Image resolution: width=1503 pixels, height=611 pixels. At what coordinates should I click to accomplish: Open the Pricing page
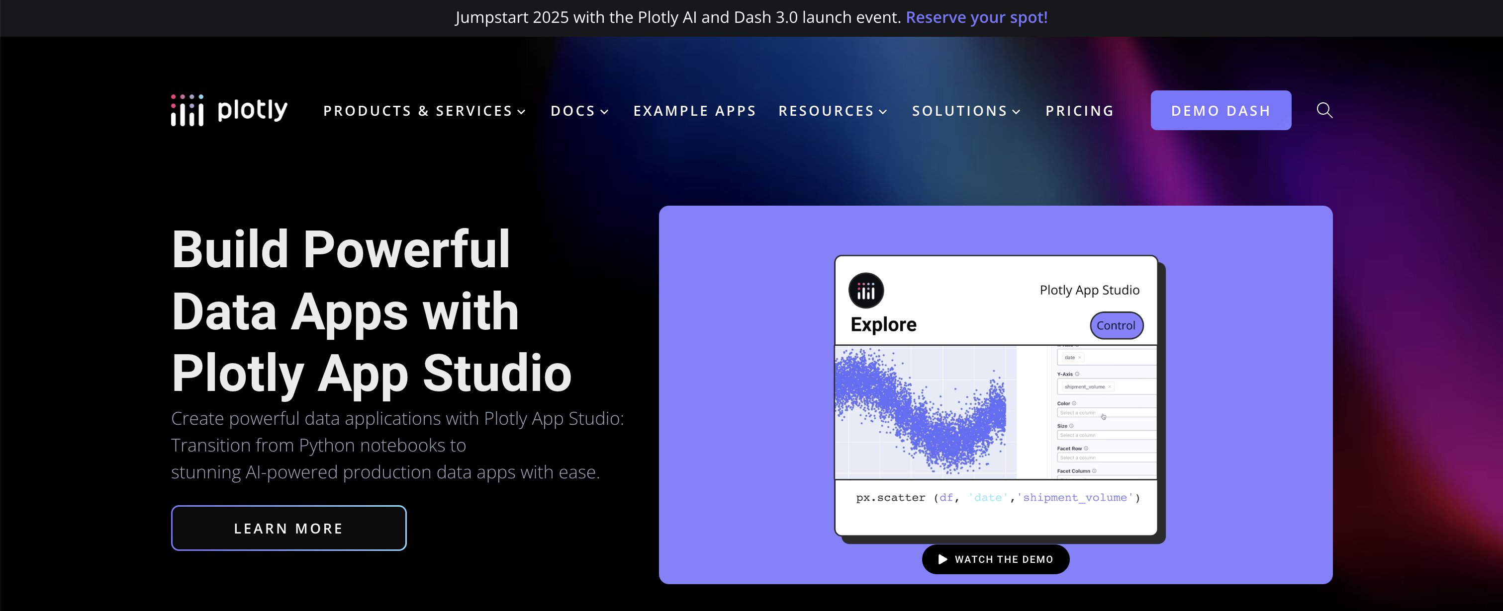1079,111
